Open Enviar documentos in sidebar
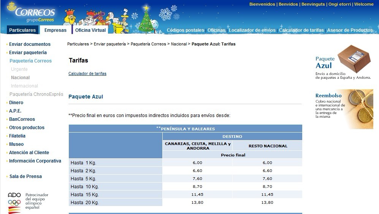 [30, 44]
